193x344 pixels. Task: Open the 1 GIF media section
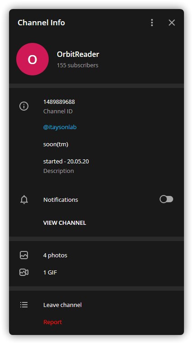96,272
